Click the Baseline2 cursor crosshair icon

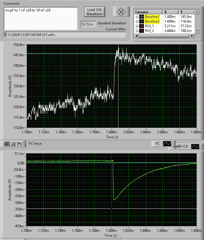pos(141,21)
